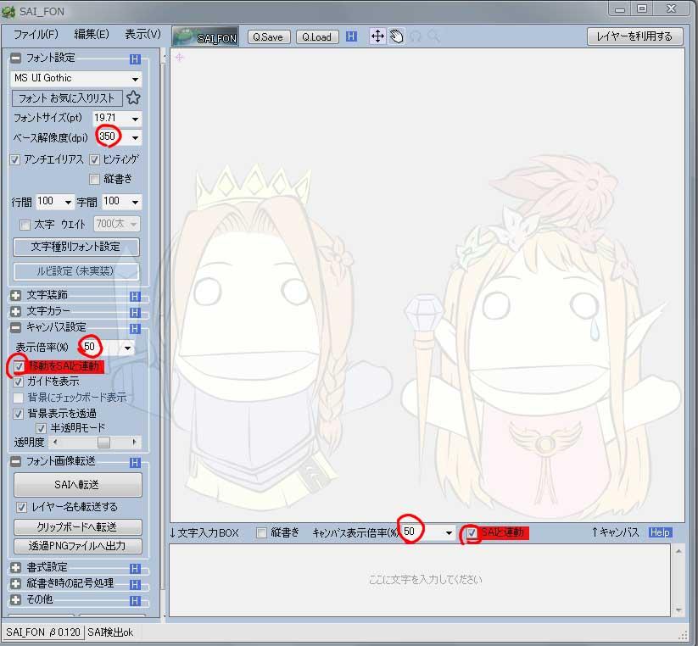Open help H for 書式設定 section

136,569
